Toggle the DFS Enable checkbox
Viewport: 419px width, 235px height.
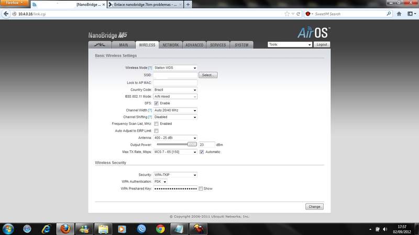pyautogui.click(x=156, y=103)
